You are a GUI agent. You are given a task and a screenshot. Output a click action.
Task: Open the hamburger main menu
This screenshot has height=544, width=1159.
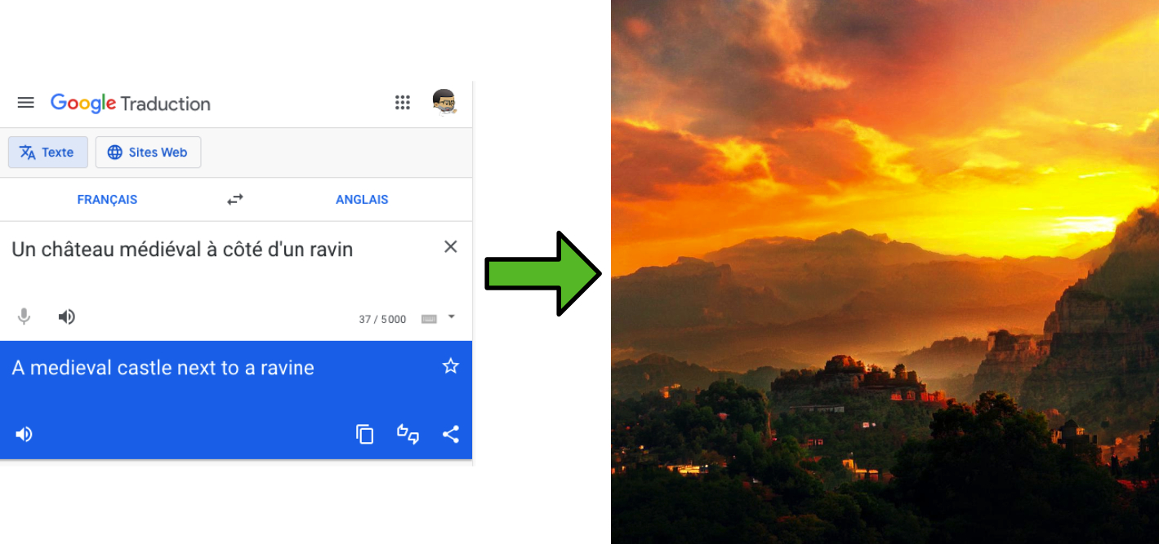point(26,103)
